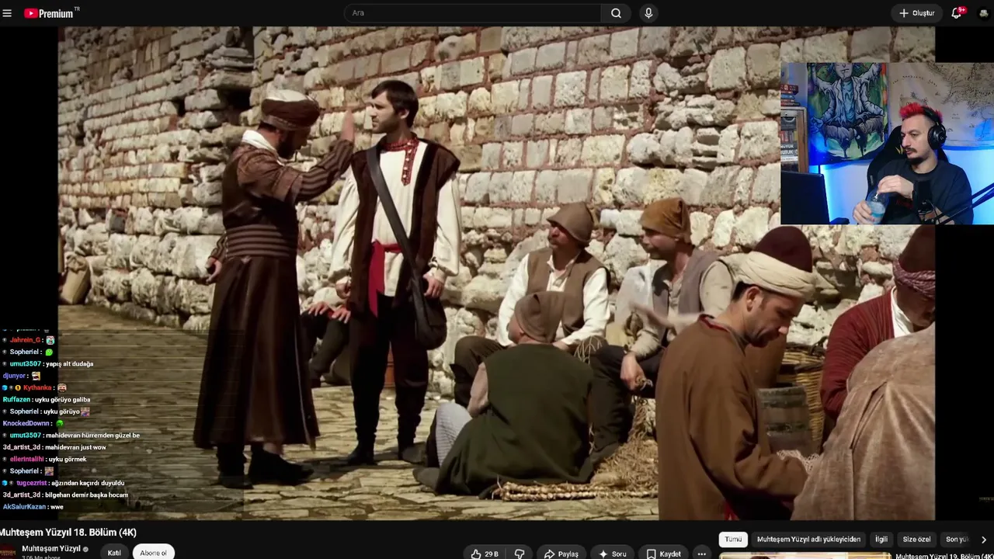
Task: Open the account avatar menu
Action: [x=984, y=13]
